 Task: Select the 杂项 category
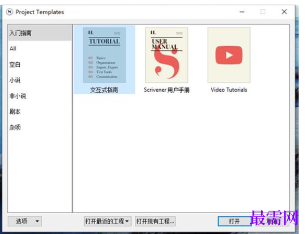tap(40, 128)
